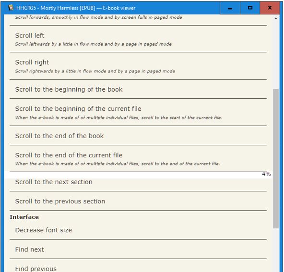The width and height of the screenshot is (284, 272).
Task: Select the Scroll left shortcut entry
Action: pyautogui.click(x=138, y=39)
